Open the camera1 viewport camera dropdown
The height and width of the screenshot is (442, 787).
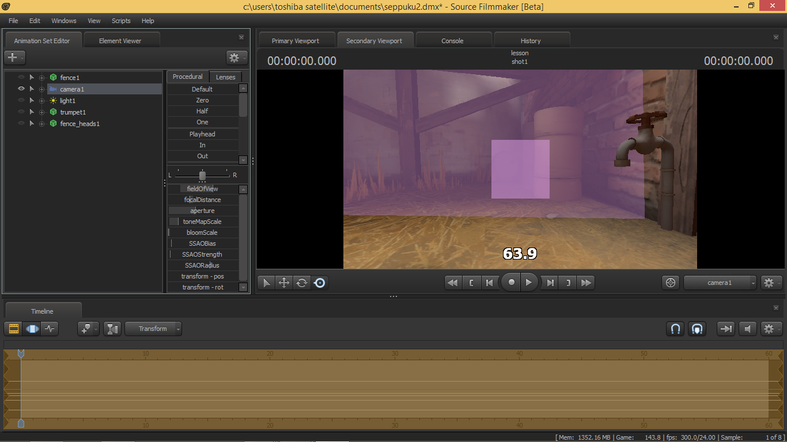click(720, 283)
